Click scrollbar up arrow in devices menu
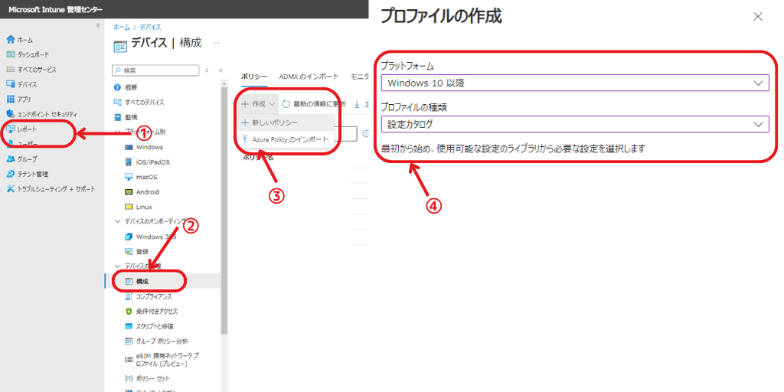Image resolution: width=784 pixels, height=392 pixels. pos(224,83)
